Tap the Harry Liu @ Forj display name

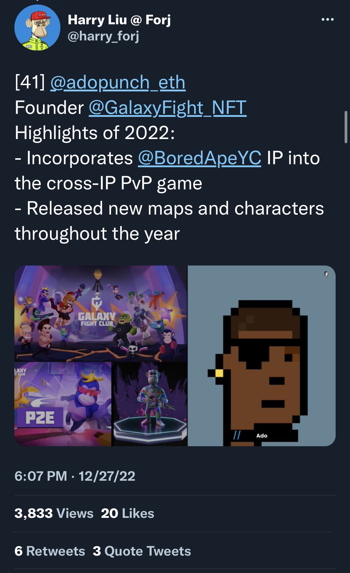[x=119, y=20]
